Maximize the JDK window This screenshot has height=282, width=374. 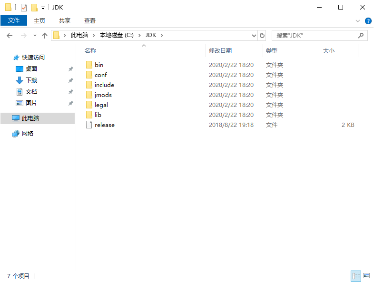click(341, 8)
